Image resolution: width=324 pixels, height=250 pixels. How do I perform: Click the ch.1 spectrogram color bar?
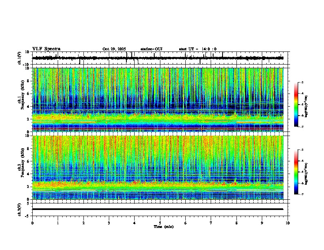[x=296, y=105]
